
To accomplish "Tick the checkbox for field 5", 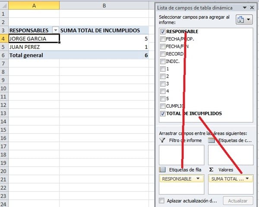I will point(163,99).
